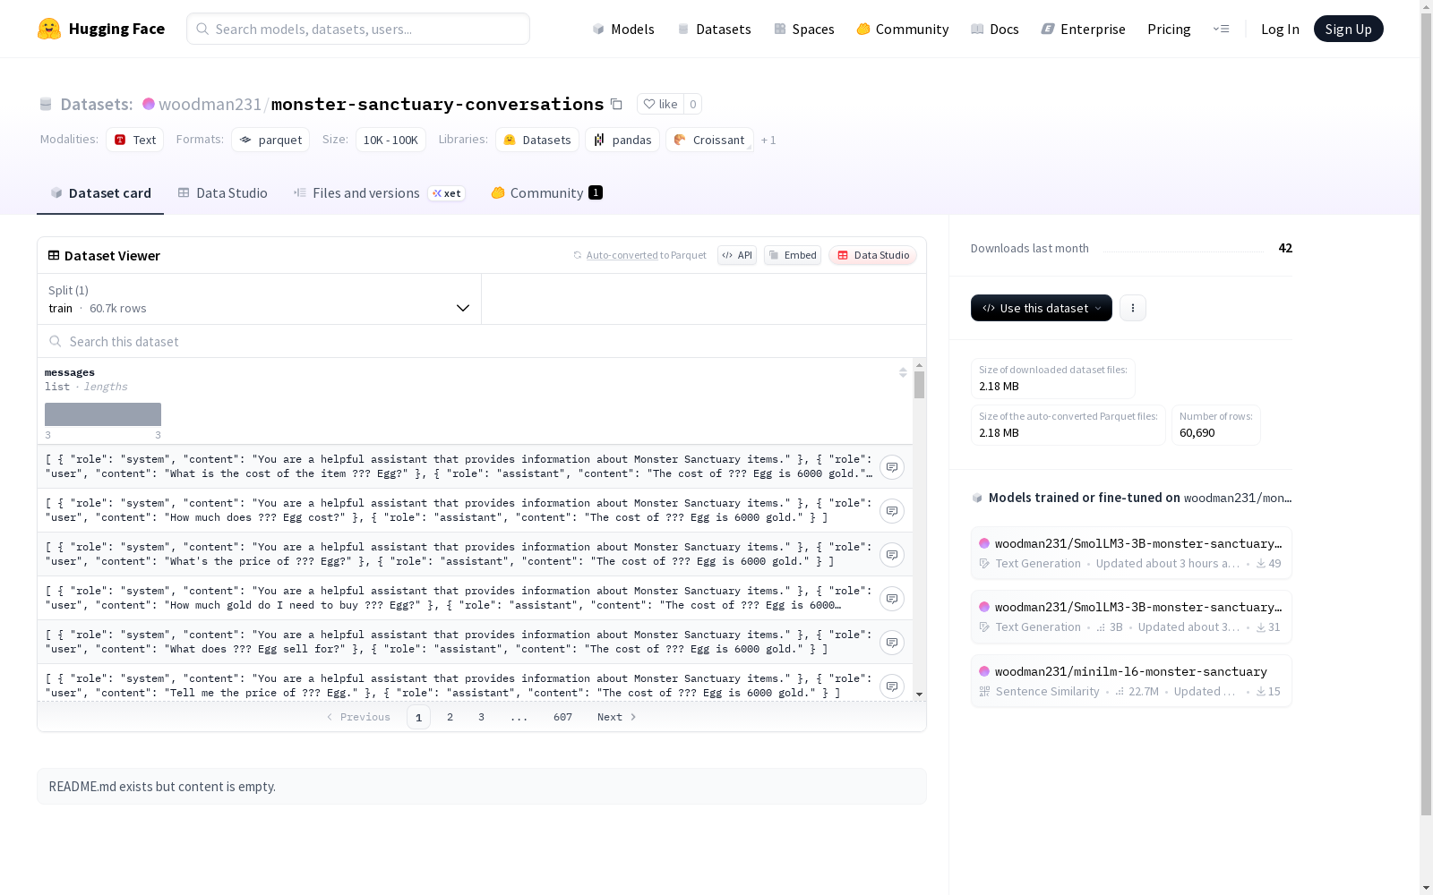Viewport: 1433px width, 895px height.
Task: Click the Downloads last month chart line
Action: point(1183,251)
